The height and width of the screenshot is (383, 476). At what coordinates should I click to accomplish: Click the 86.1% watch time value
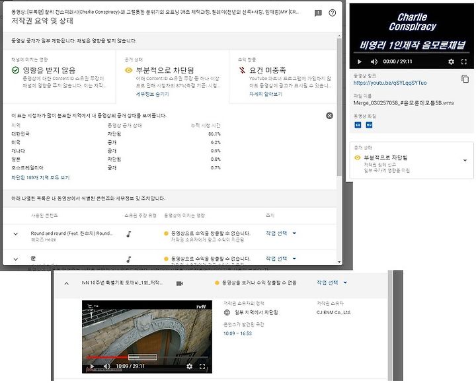tap(214, 134)
